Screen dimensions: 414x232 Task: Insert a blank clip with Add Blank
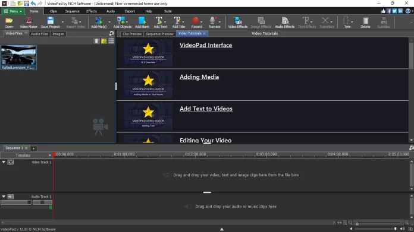[x=142, y=22]
